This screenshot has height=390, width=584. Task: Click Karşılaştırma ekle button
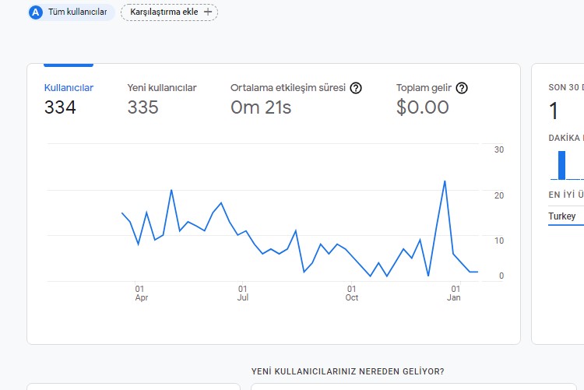170,12
